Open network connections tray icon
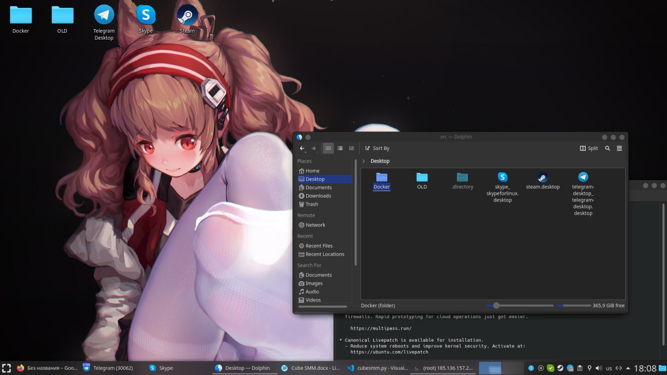667x375 pixels. [619, 368]
